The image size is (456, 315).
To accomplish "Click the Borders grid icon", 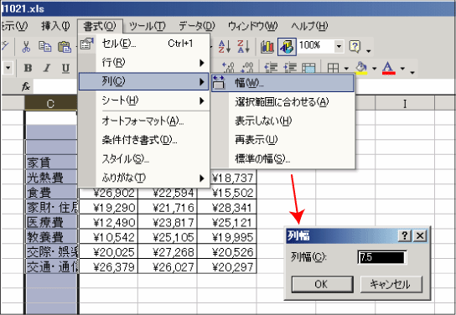I will click(x=333, y=69).
